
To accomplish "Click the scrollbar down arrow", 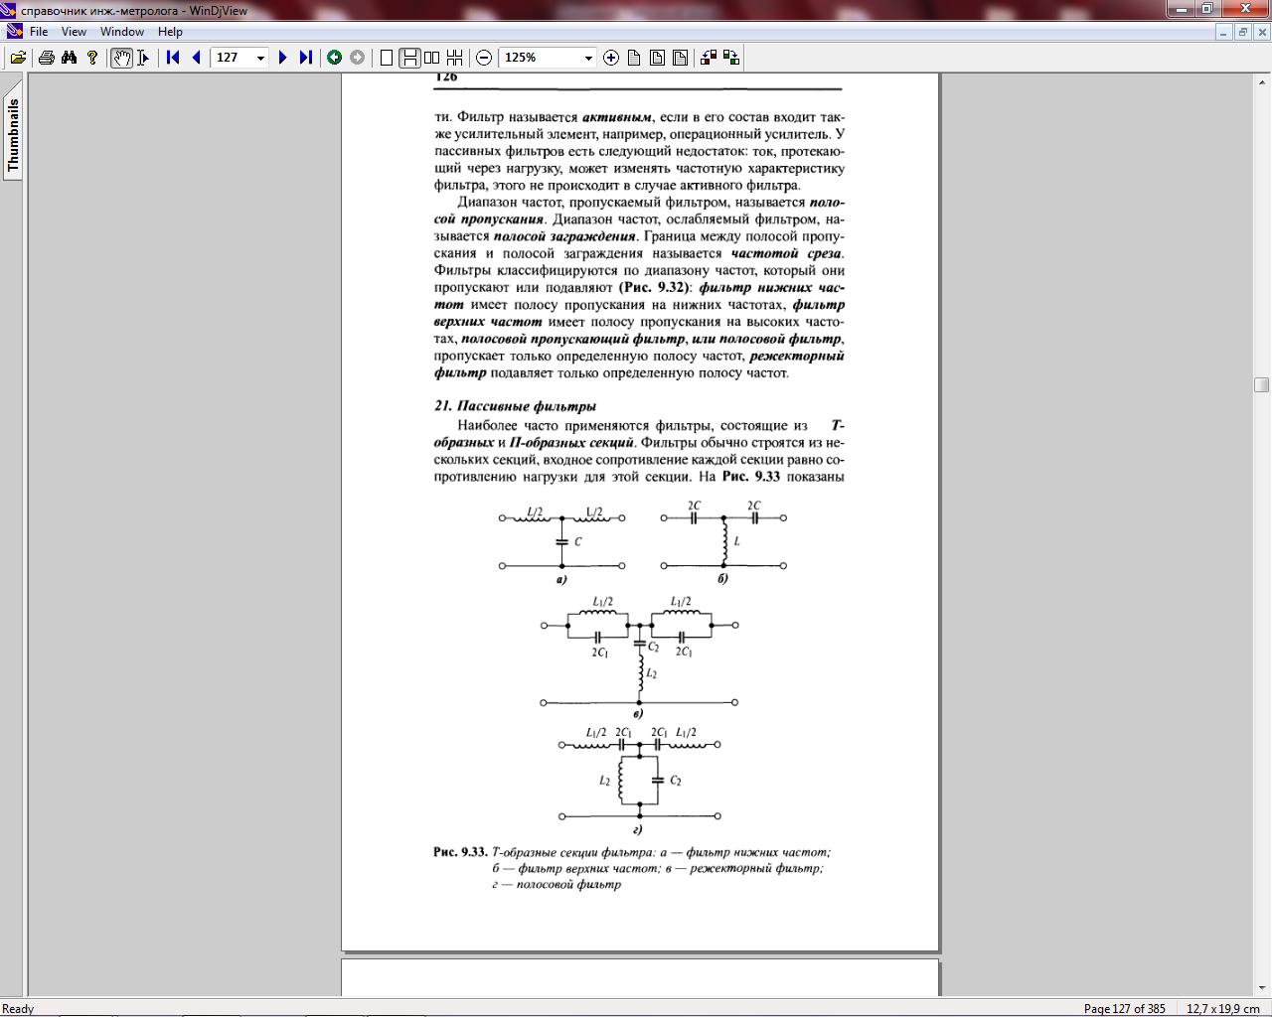I will (x=1262, y=987).
